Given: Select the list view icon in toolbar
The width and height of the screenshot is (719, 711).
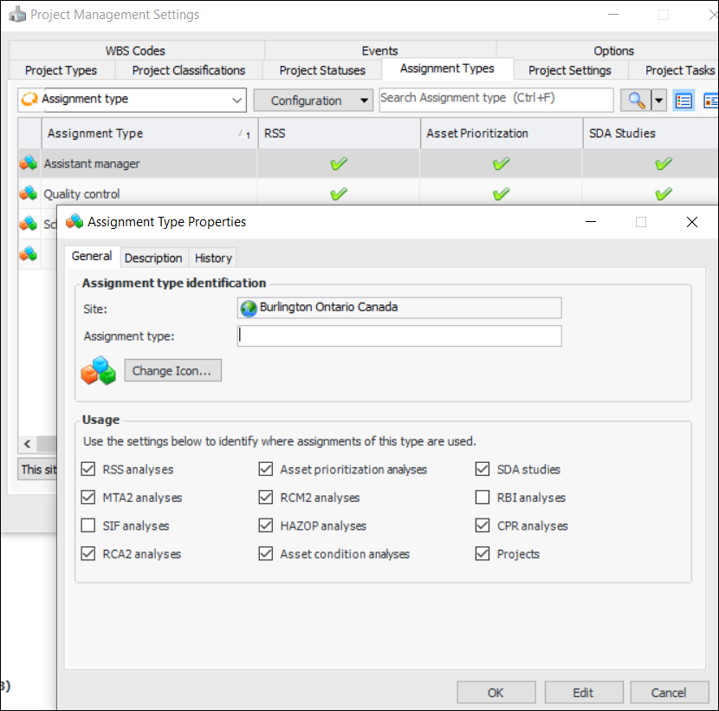Looking at the screenshot, I should point(684,101).
